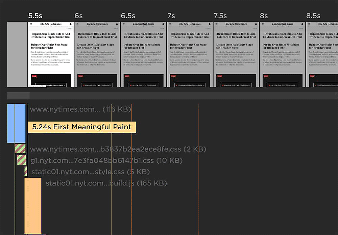The image size is (338, 235).
Task: Click the orange build.js waterfall bar
Action: 33,205
